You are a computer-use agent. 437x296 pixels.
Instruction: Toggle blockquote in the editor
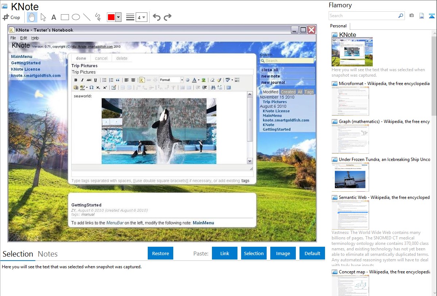point(117,80)
